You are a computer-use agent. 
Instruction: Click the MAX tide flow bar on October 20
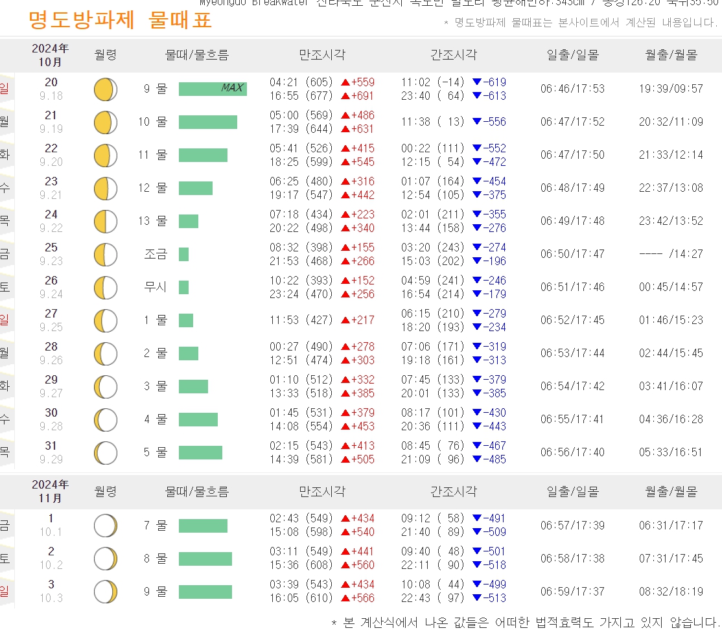[x=212, y=89]
